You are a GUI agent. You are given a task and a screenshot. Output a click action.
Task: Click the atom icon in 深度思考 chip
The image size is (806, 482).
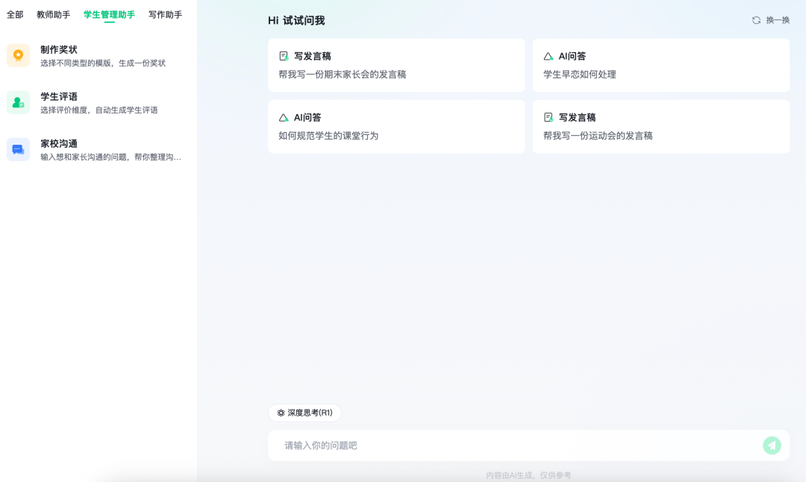coord(281,413)
